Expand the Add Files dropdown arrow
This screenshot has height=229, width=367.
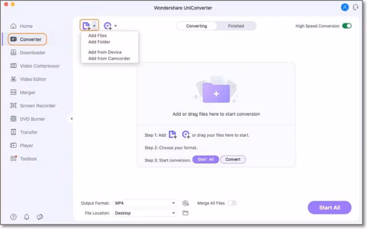pos(94,26)
